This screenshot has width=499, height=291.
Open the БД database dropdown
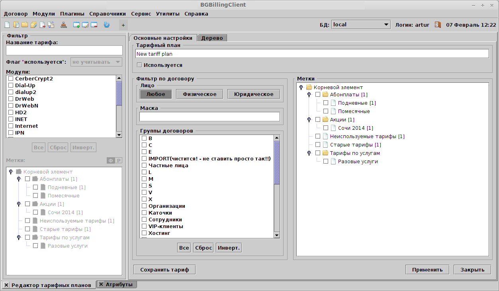[386, 25]
